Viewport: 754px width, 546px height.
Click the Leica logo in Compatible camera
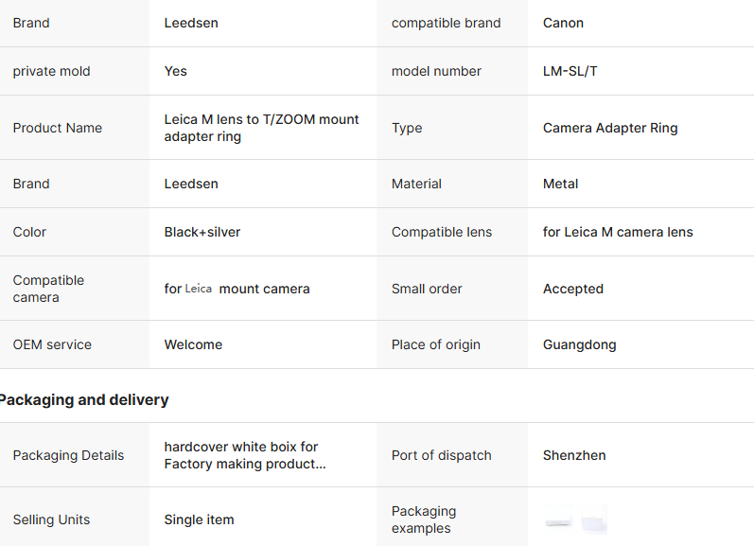(199, 289)
